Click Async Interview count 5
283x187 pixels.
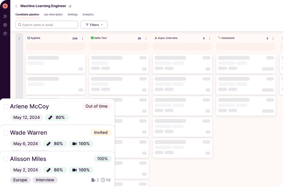click(x=204, y=38)
